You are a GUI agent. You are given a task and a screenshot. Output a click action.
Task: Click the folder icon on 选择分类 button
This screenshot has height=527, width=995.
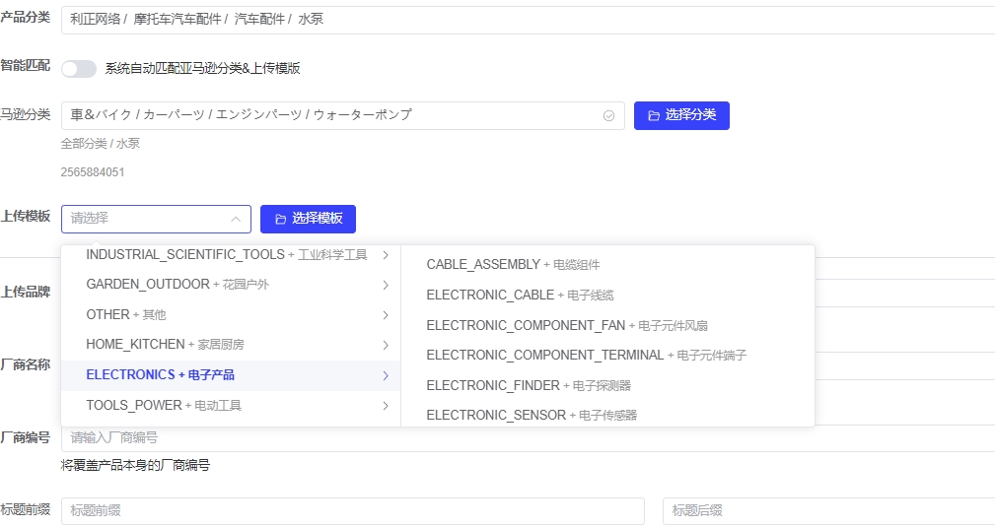(x=654, y=116)
